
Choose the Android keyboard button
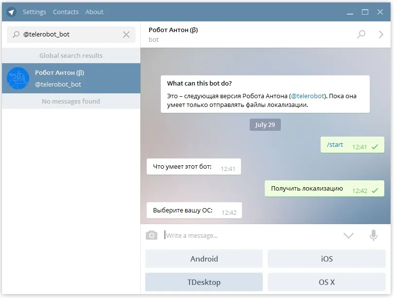(x=204, y=259)
